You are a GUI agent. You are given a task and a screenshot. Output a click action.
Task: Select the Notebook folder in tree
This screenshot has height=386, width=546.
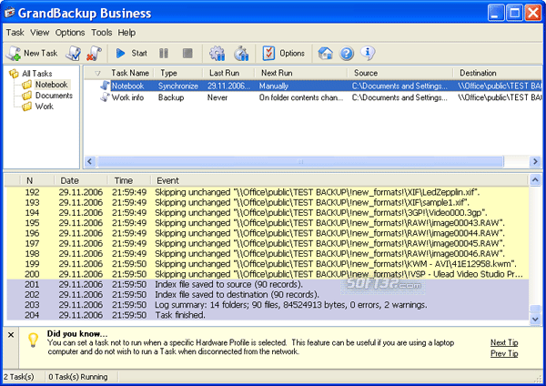point(52,85)
